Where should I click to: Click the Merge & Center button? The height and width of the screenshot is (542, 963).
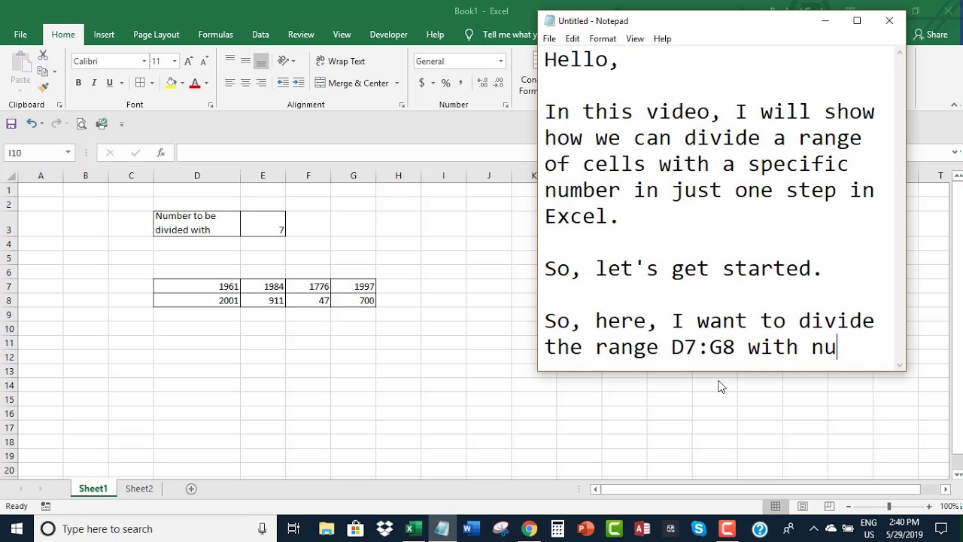pos(353,83)
